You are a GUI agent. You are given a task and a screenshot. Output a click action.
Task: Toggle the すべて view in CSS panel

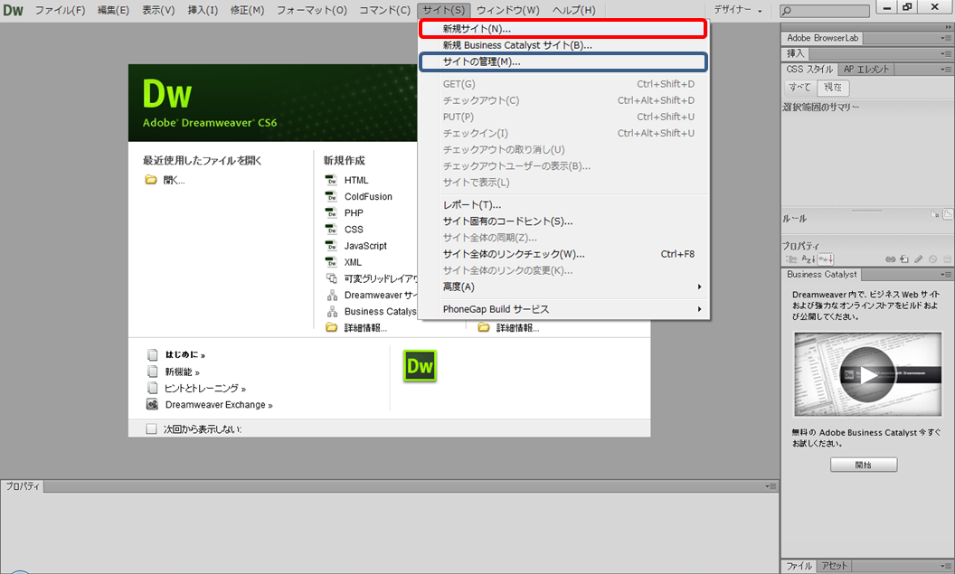pos(799,88)
